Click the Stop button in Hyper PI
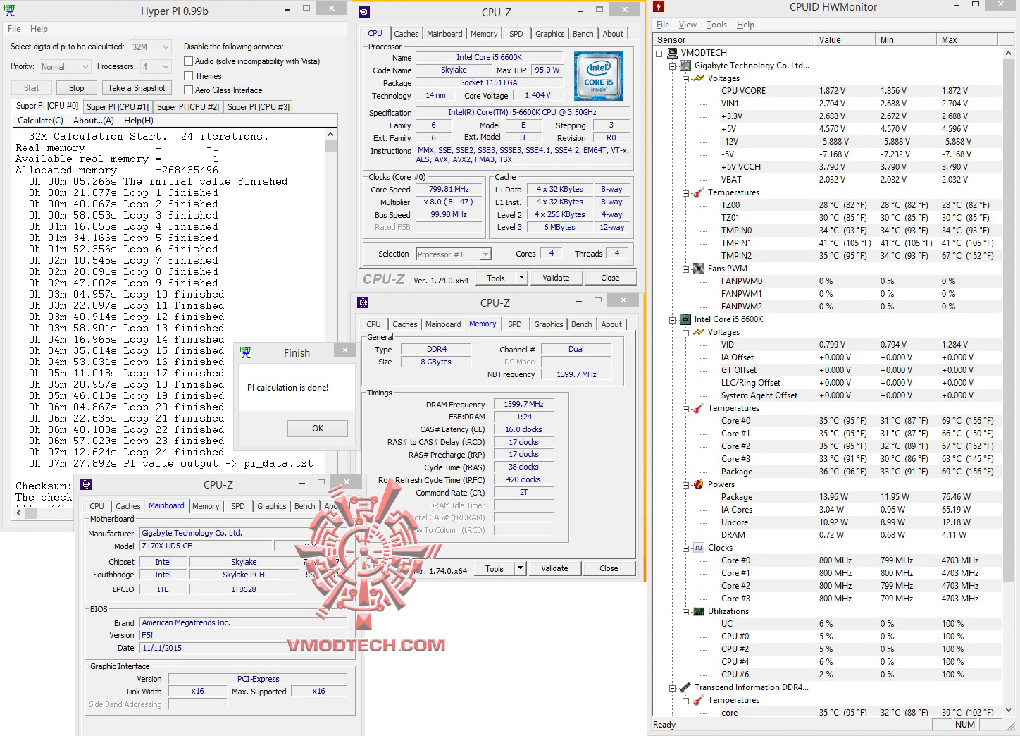This screenshot has width=1020, height=736. click(77, 88)
